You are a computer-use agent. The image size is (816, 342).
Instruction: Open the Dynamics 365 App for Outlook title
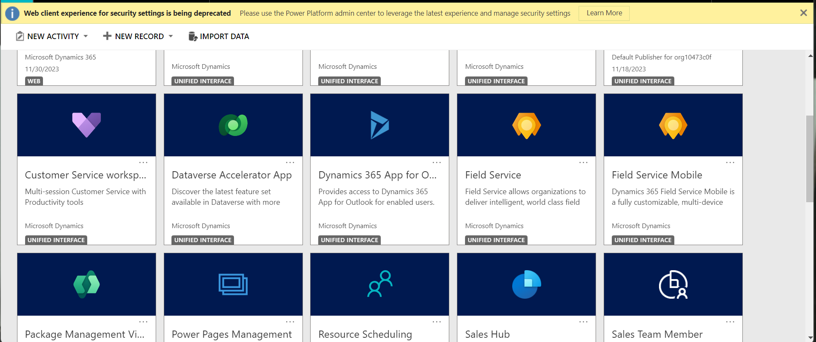377,175
